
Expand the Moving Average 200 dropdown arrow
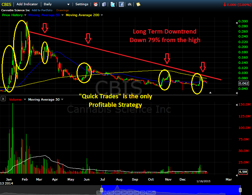point(102,15)
